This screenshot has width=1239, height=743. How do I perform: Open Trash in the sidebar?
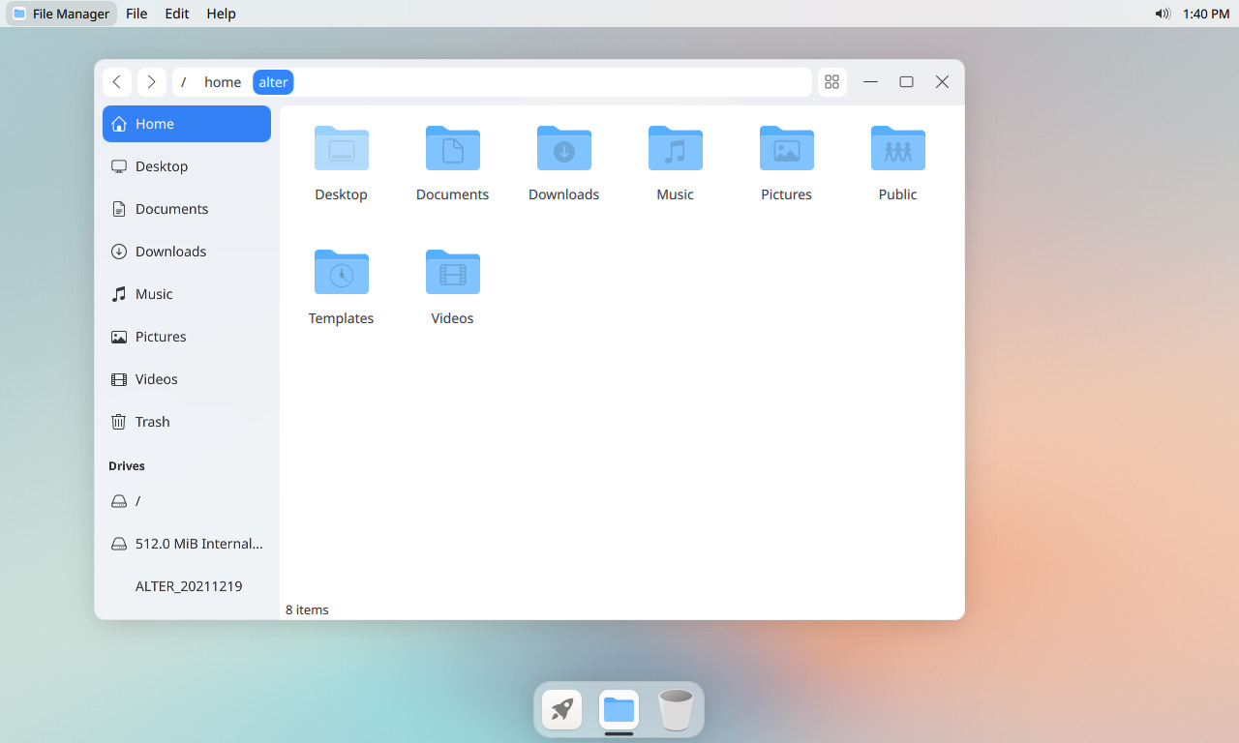click(187, 422)
